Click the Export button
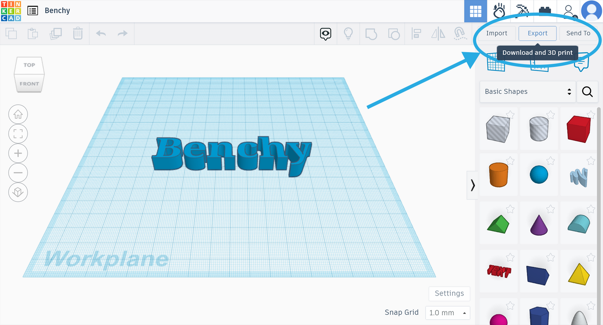603x325 pixels. point(537,33)
